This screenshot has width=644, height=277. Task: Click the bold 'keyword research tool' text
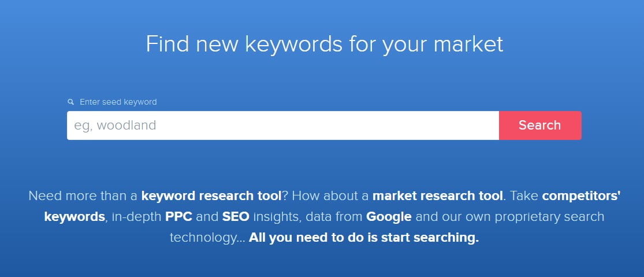211,195
